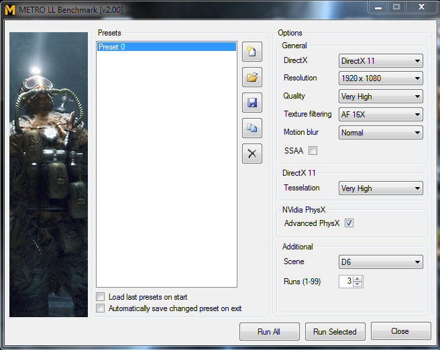Screen dimensions: 440x350
Task: Select Preset 0 in the Presets list
Action: pyautogui.click(x=167, y=47)
